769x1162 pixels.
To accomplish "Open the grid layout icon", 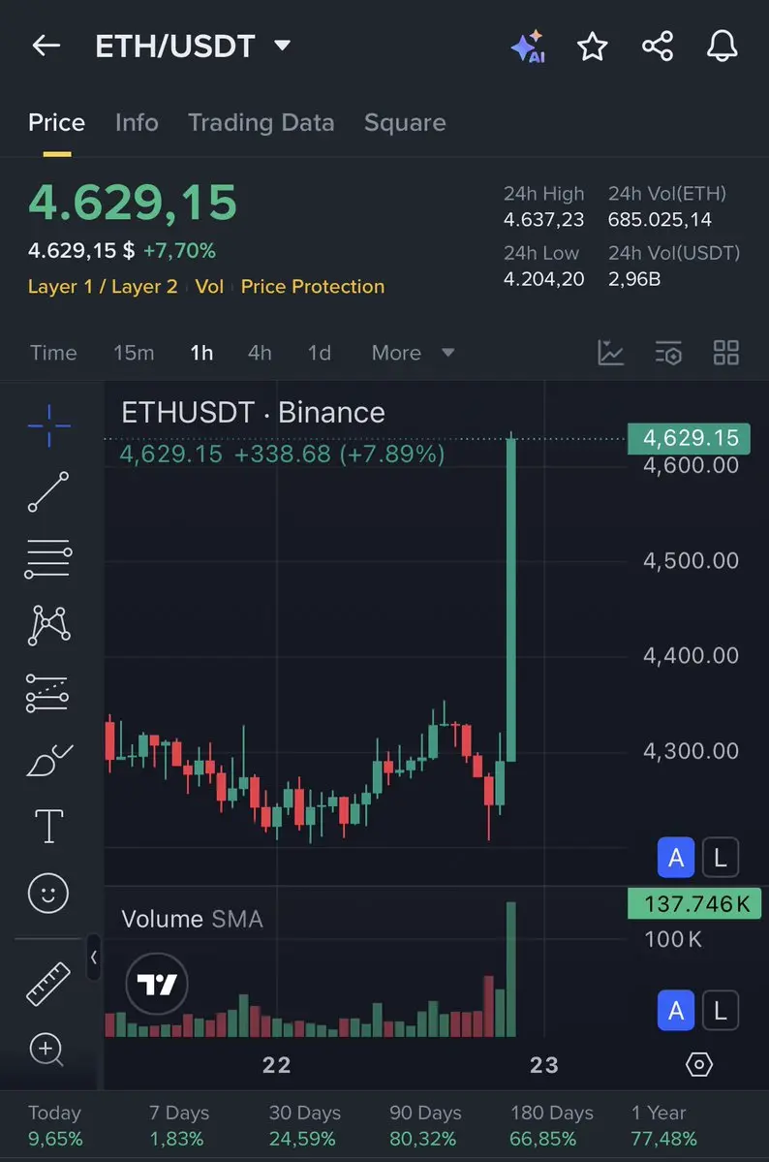I will [726, 353].
